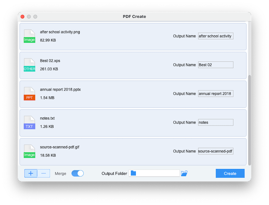Click the vertical scrollbar of file list
This screenshot has width=269, height=205.
coord(249,120)
